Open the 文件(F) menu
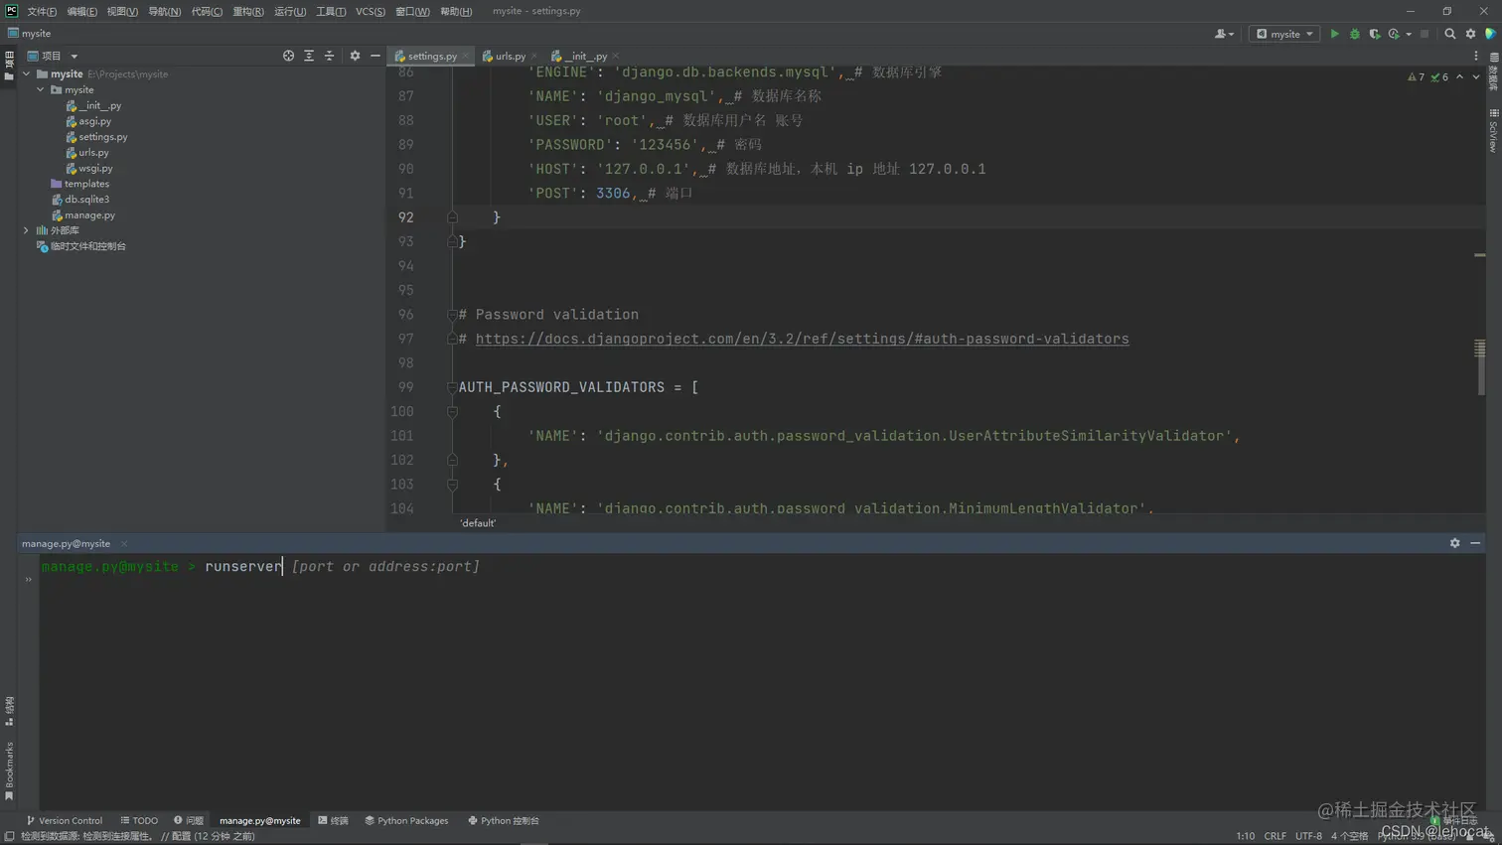Image resolution: width=1502 pixels, height=845 pixels. click(x=42, y=11)
